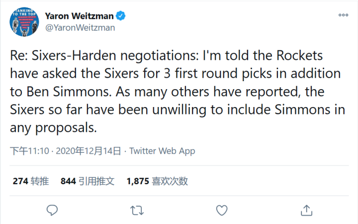Open the share tweet menu icon
Image resolution: width=358 pixels, height=224 pixels.
[x=306, y=210]
